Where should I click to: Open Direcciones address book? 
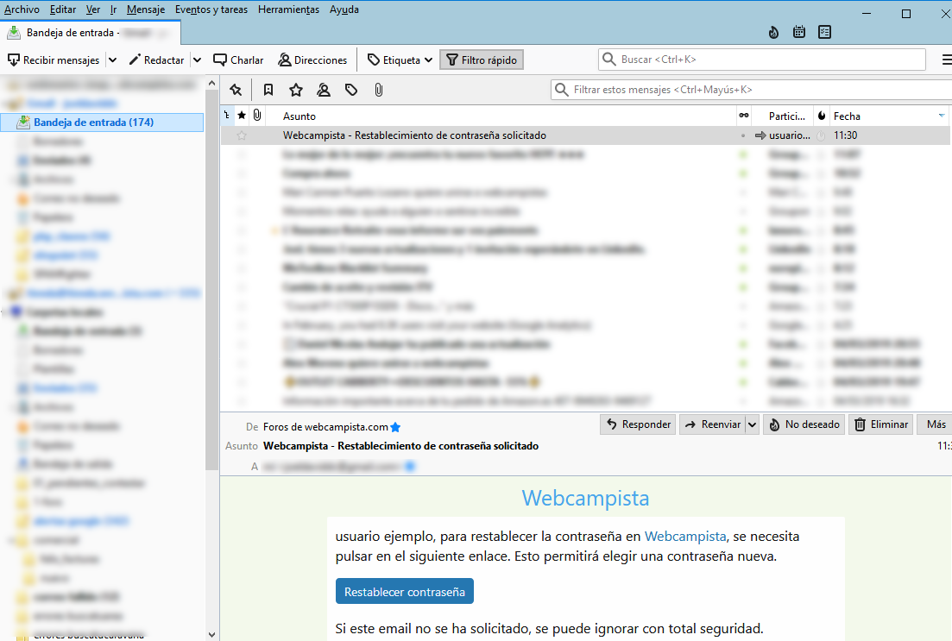point(312,60)
